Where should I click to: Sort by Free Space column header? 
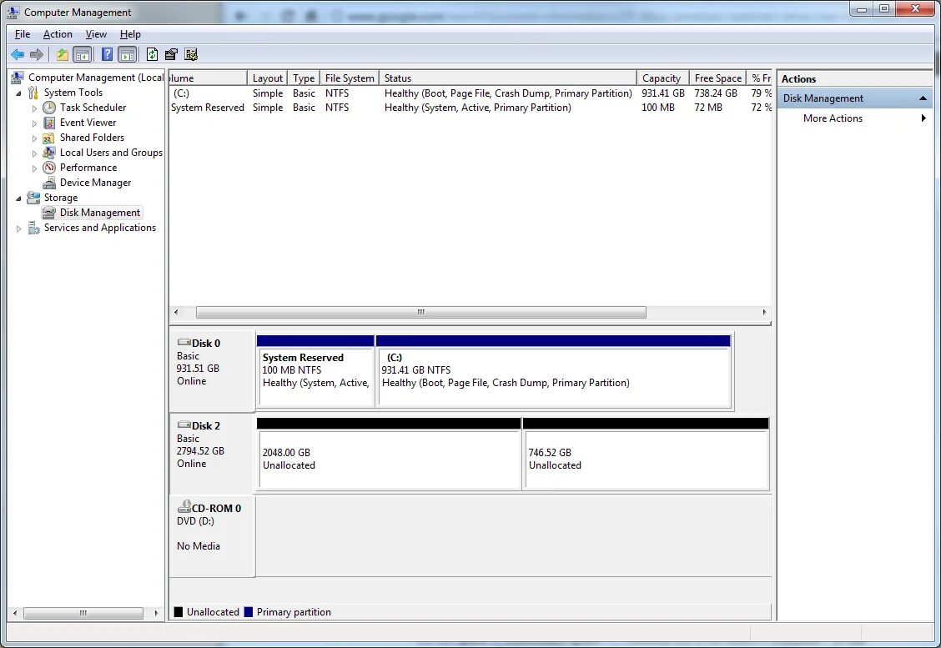pyautogui.click(x=717, y=78)
